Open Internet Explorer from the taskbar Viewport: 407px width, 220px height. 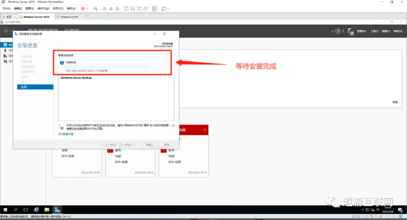click(37, 209)
